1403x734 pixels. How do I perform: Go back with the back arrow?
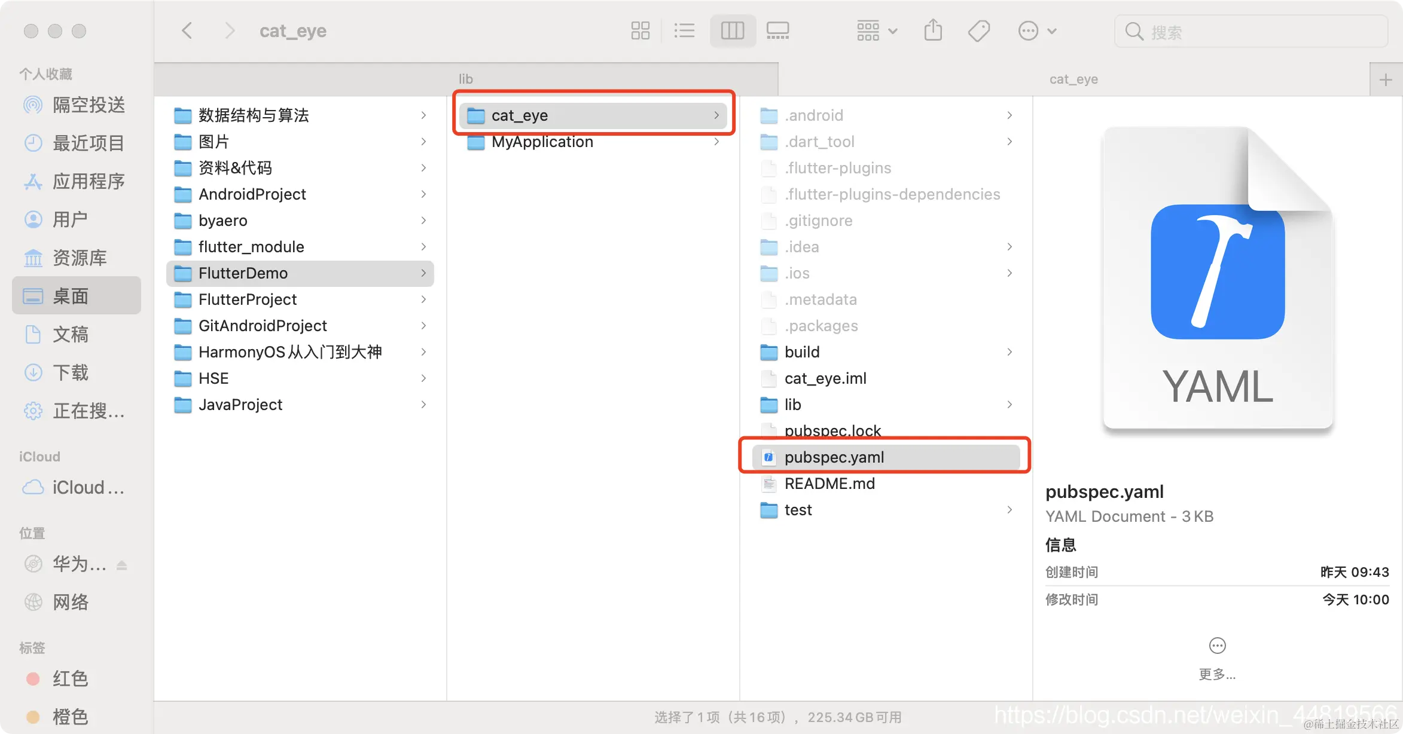click(x=187, y=30)
